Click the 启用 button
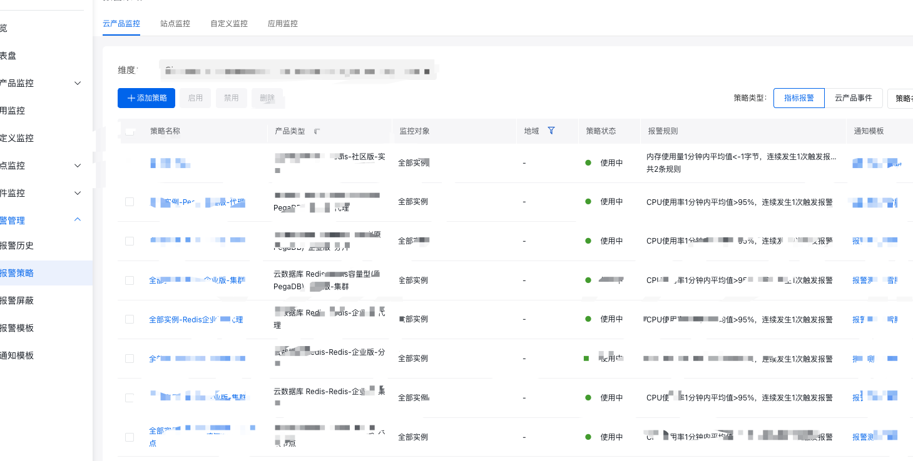The width and height of the screenshot is (913, 461). pos(195,98)
